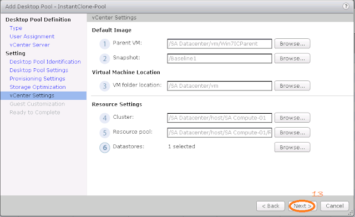Open Desktop Pool Identification step
Image resolution: width=355 pixels, height=217 pixels.
(x=45, y=62)
